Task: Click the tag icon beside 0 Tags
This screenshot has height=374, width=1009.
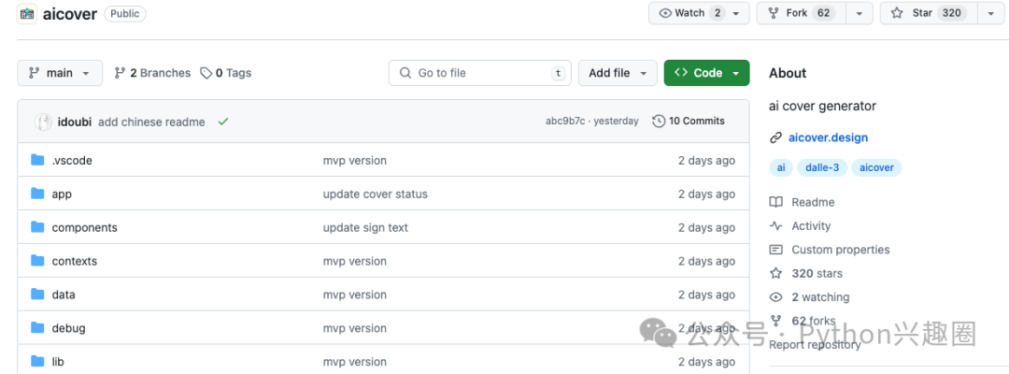Action: [206, 73]
